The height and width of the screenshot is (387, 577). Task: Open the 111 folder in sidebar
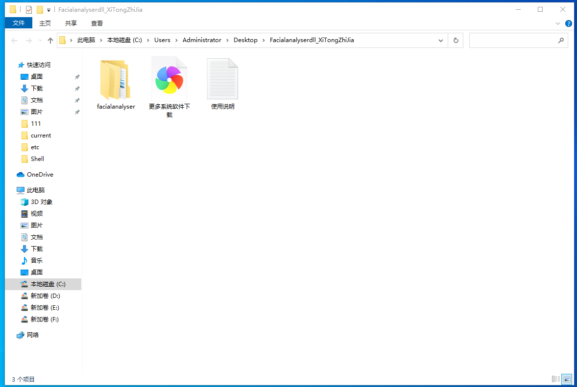[36, 123]
